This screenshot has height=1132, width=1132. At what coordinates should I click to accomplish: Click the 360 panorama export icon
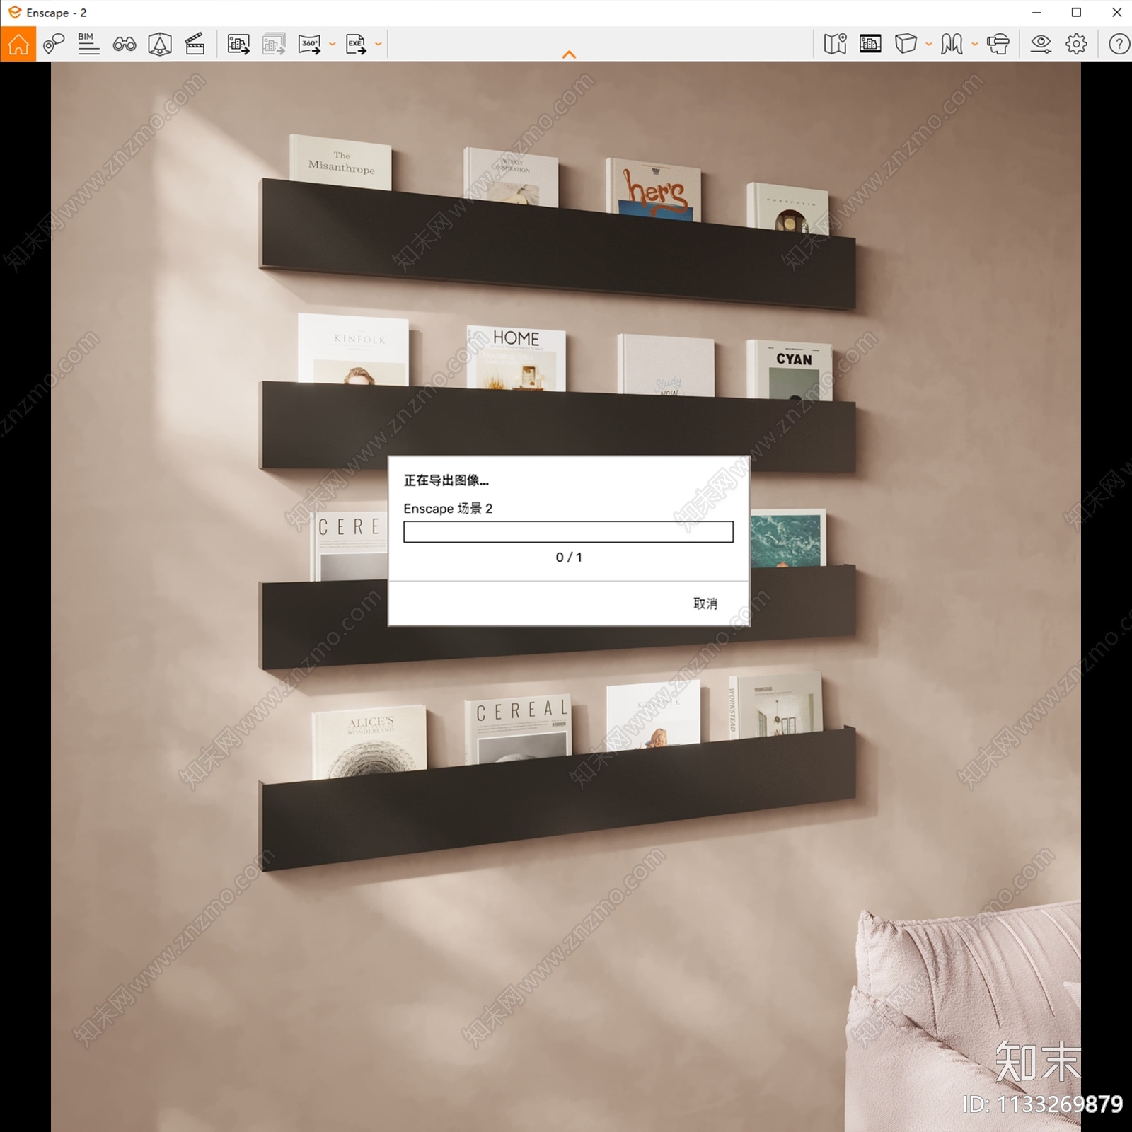pos(309,44)
